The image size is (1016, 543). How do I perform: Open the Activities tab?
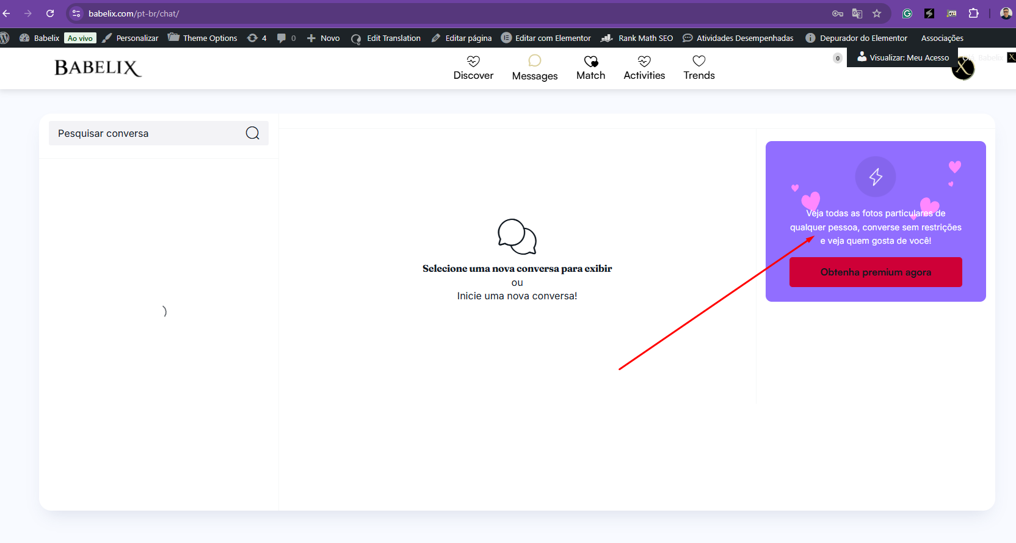pos(644,68)
